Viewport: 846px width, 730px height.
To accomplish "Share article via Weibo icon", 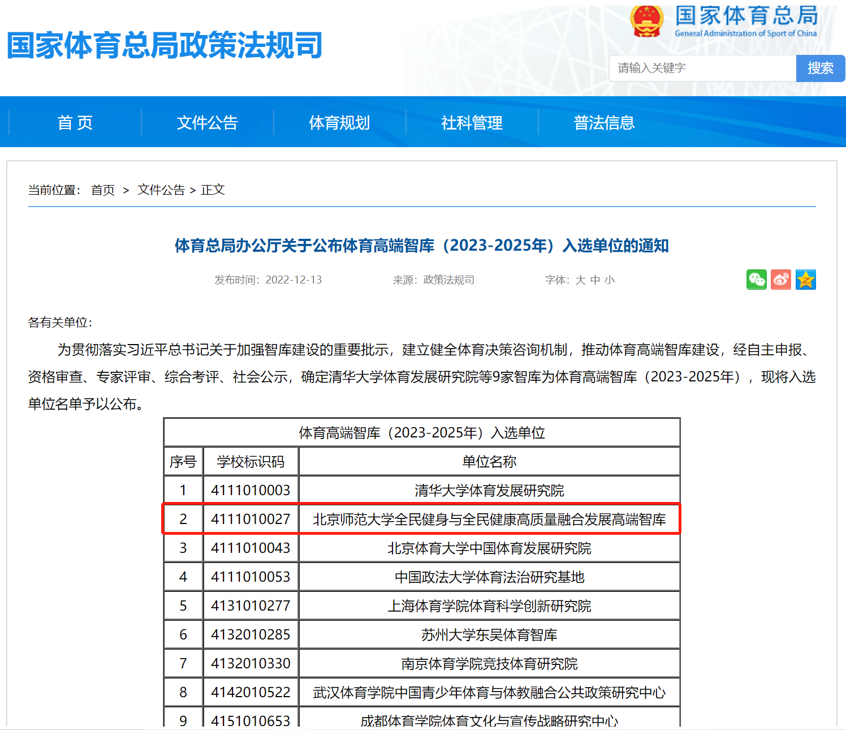I will pyautogui.click(x=781, y=280).
